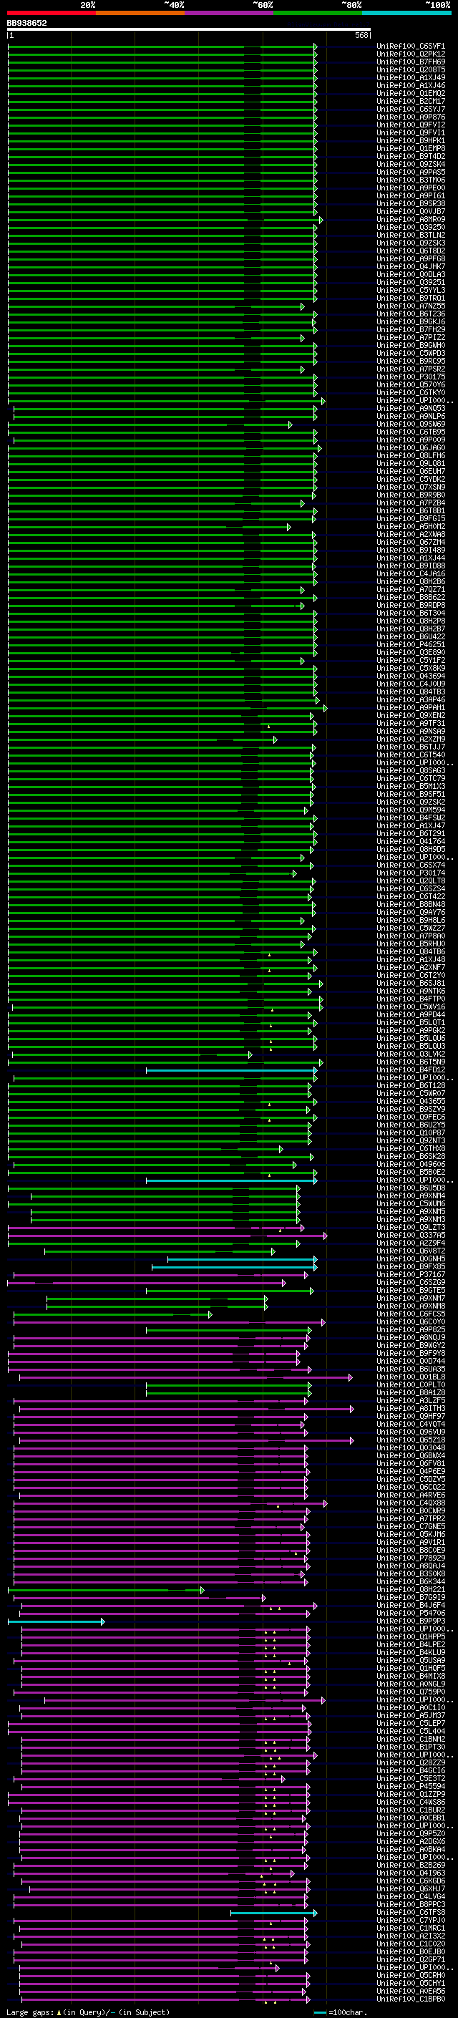This screenshot has height=2018, width=458.
Task: Click label UniRef100_Q9FEC6
Action: point(411,1117)
